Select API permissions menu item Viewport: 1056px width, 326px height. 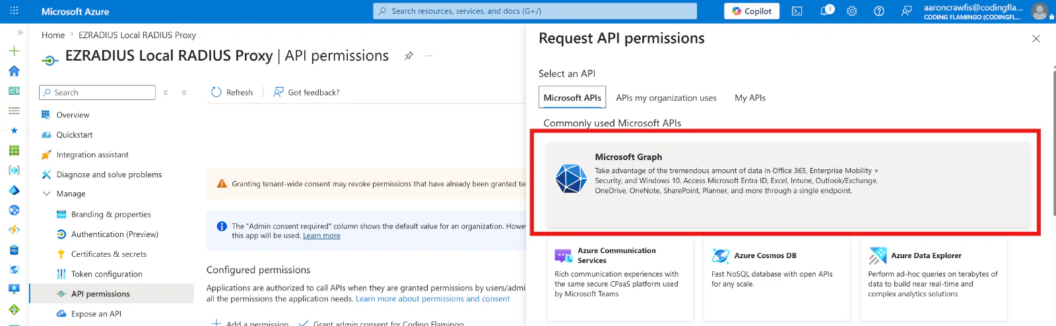pyautogui.click(x=111, y=294)
